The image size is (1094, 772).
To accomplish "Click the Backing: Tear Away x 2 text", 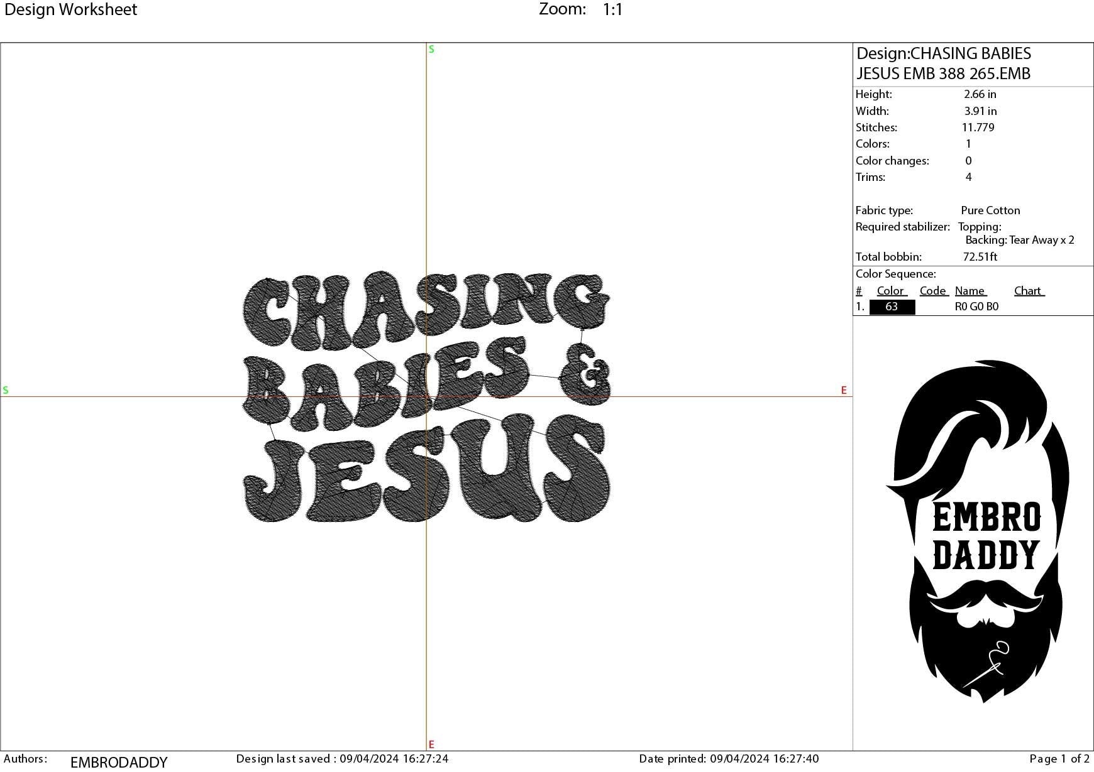I will pyautogui.click(x=1020, y=240).
